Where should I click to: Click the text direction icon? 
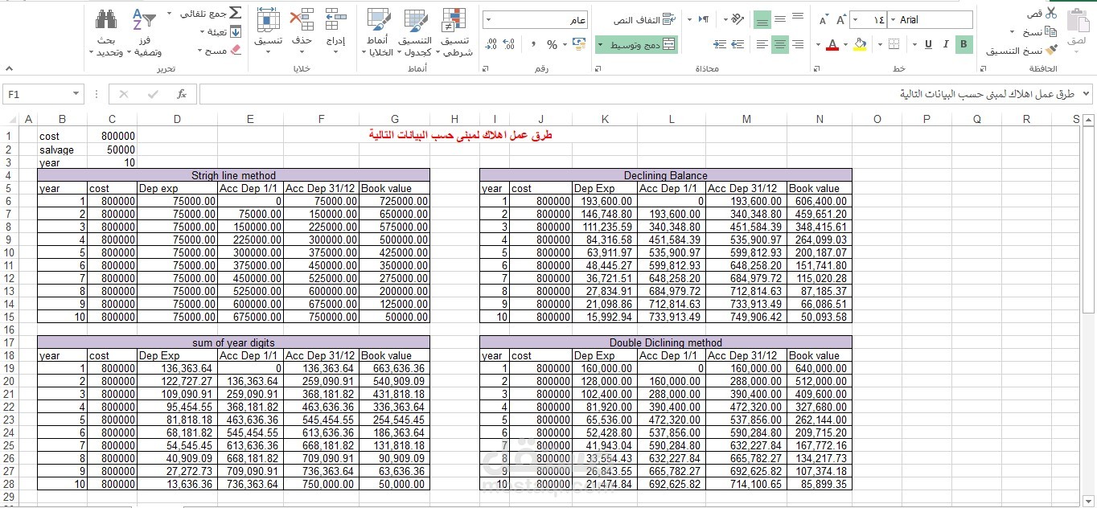tap(704, 19)
